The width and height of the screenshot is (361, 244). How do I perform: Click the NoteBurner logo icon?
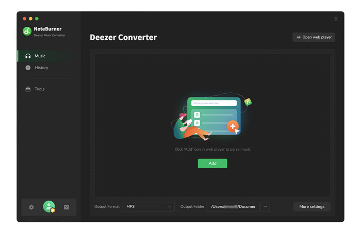27,31
